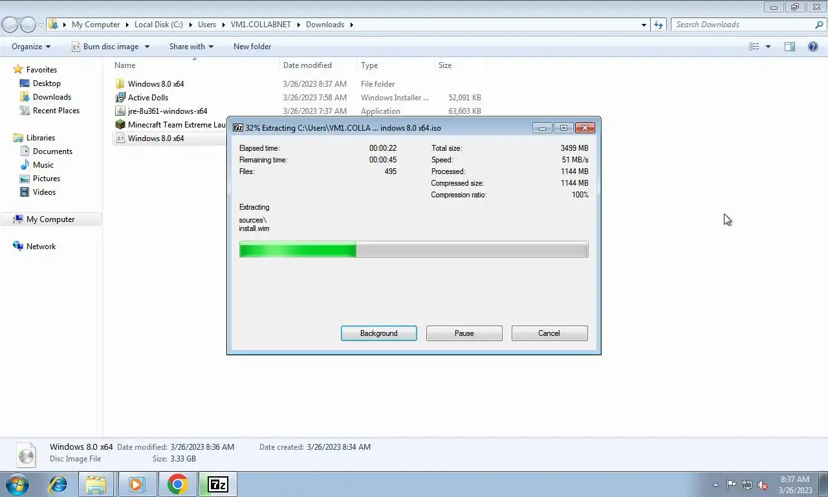Image resolution: width=828 pixels, height=497 pixels.
Task: Open Windows Explorer taskbar icon
Action: [x=96, y=484]
